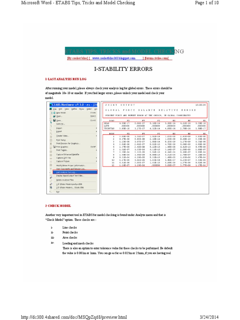Choose Capture Enhanced Metafile entry
Screen dimensions: 240x320
tap(68, 154)
